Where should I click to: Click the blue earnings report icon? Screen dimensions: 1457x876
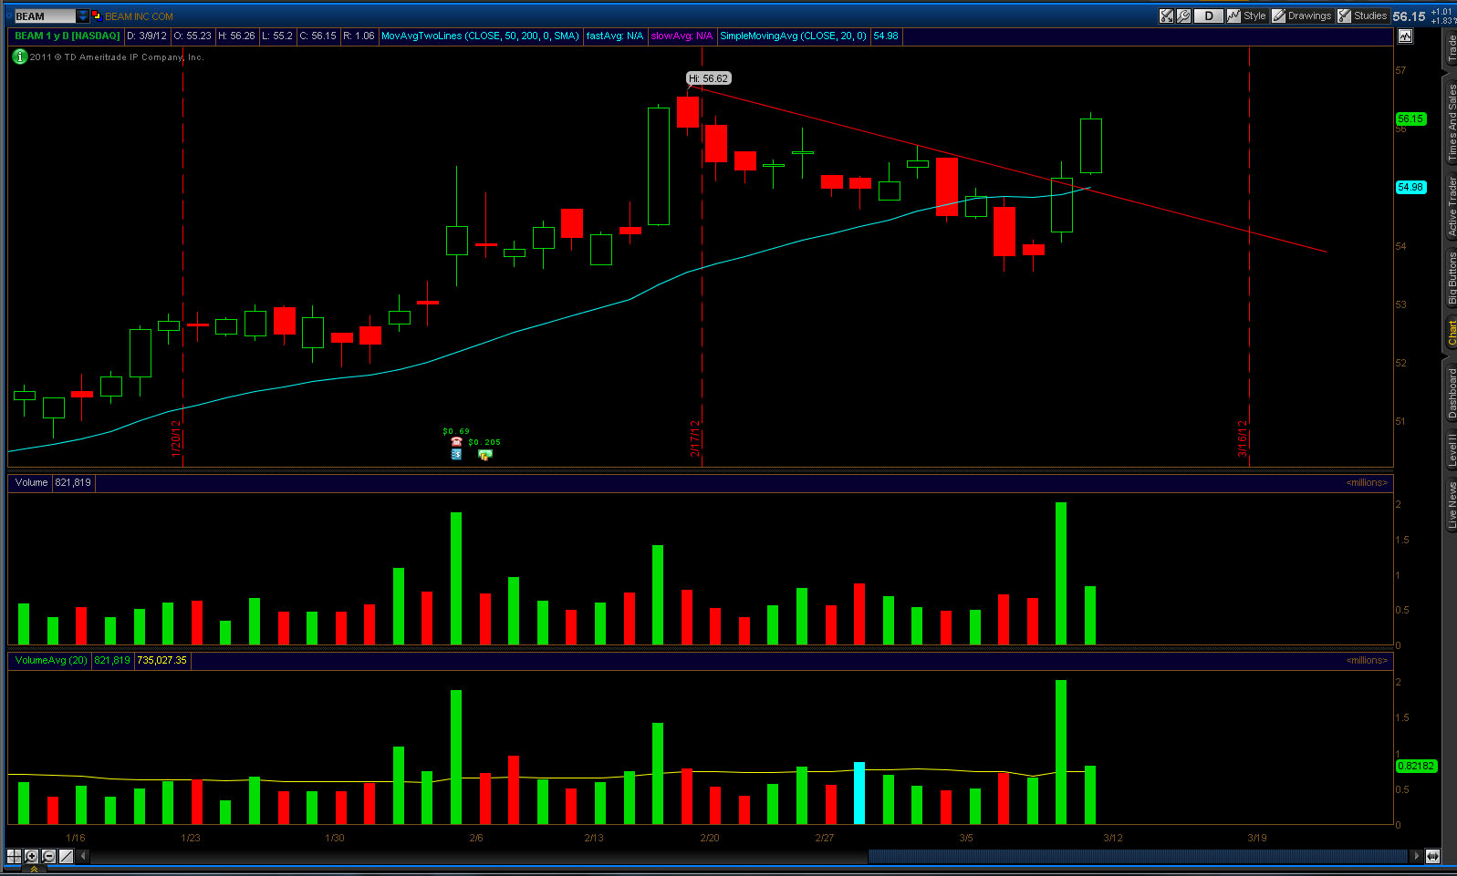(456, 454)
